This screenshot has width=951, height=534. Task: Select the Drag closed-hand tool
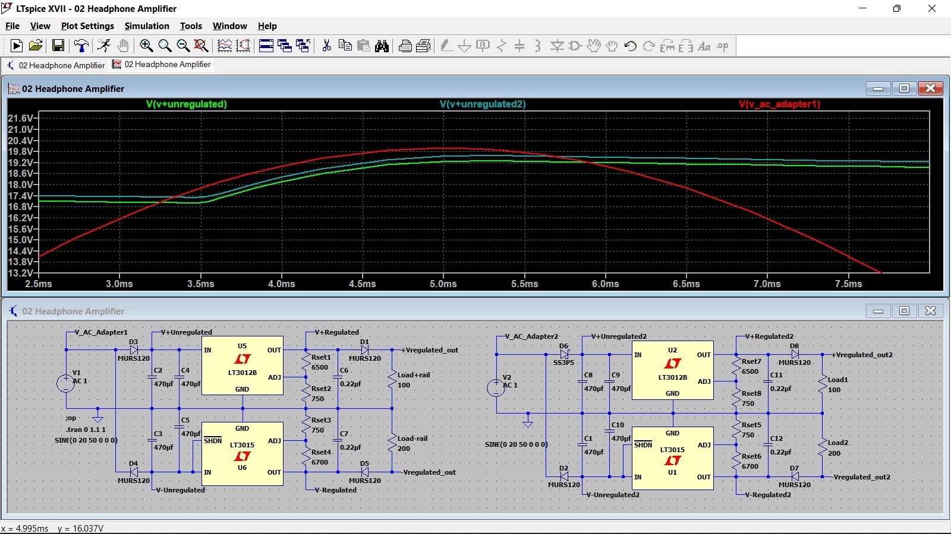(x=612, y=46)
